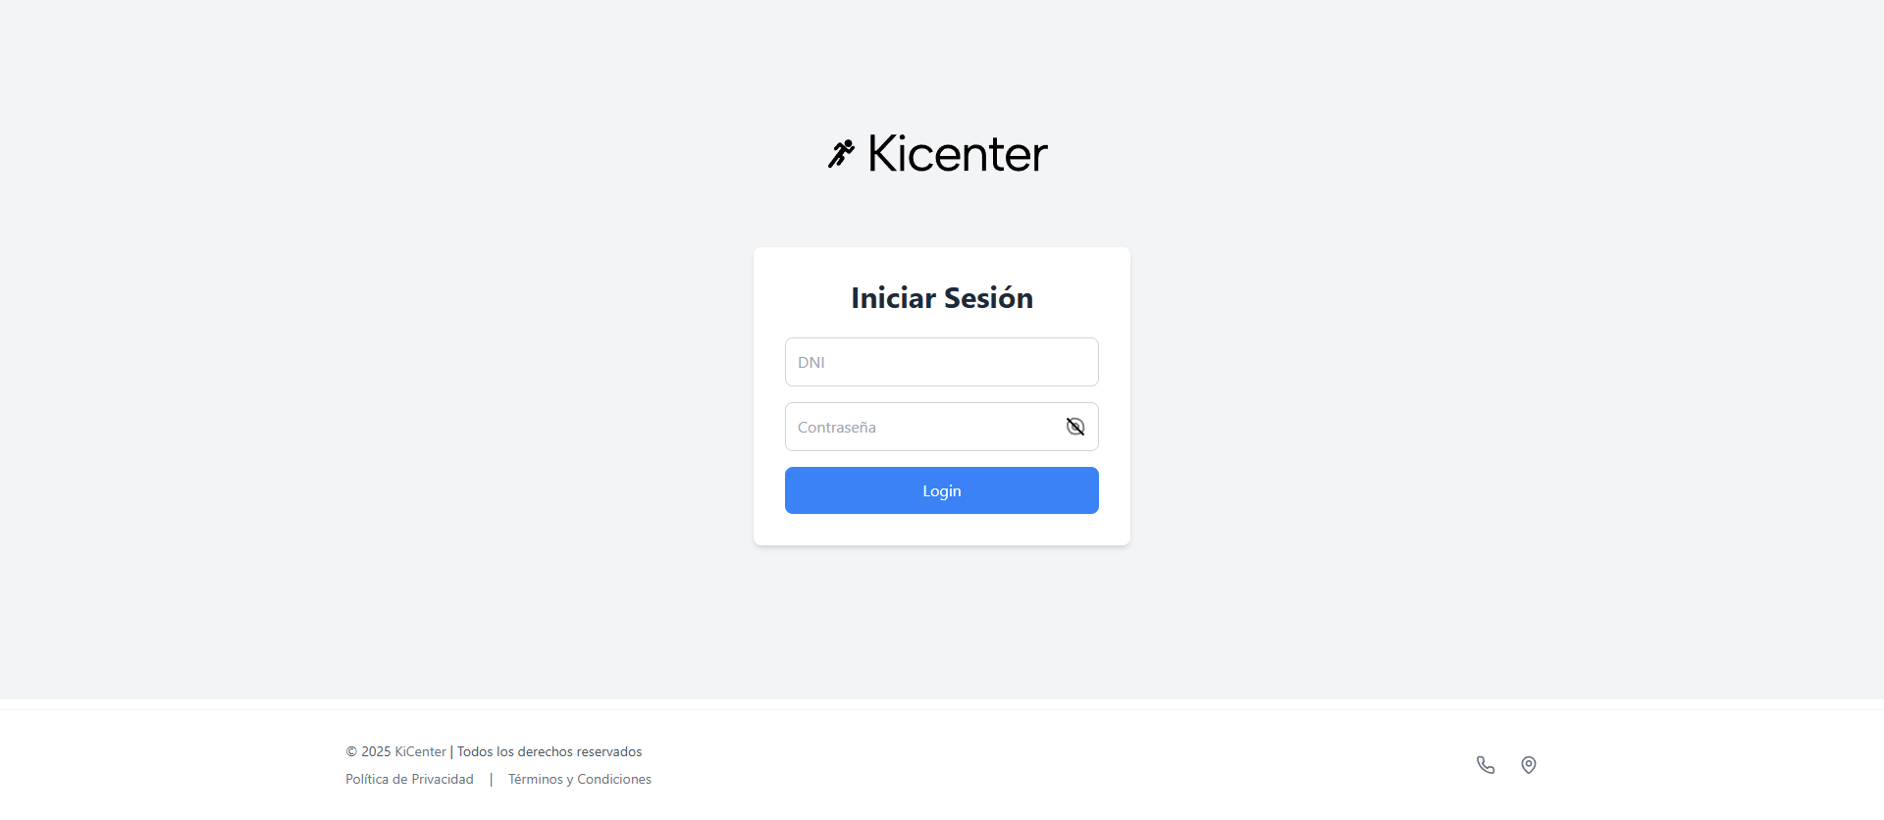Click the 'Contraseña' placeholder text
Image resolution: width=1884 pixels, height=820 pixels.
pos(837,427)
